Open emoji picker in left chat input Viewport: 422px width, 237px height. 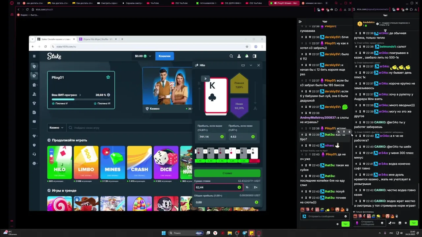coord(346,216)
